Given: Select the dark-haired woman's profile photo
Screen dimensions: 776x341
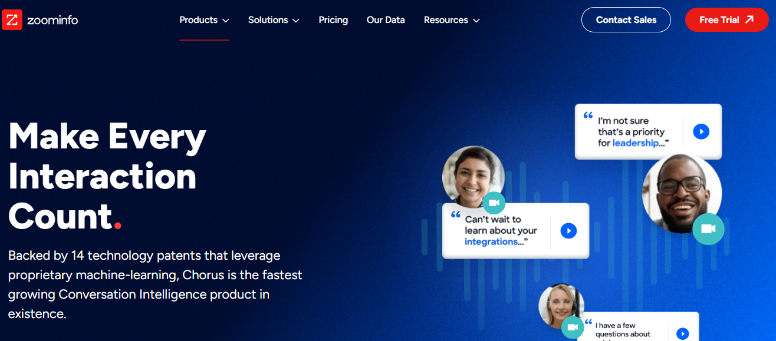Looking at the screenshot, I should (471, 173).
